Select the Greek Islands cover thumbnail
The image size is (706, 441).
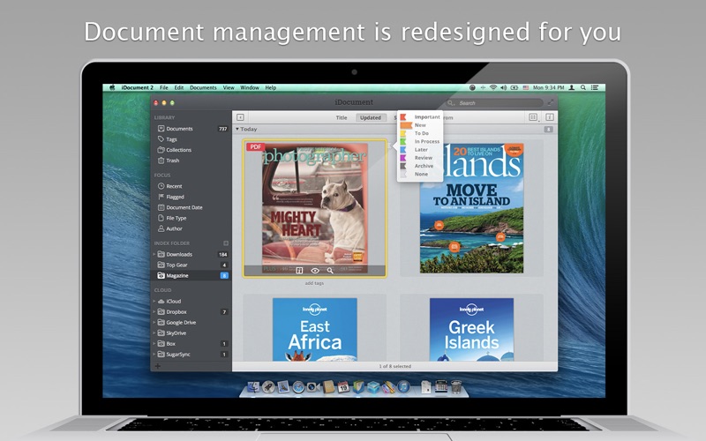point(471,329)
